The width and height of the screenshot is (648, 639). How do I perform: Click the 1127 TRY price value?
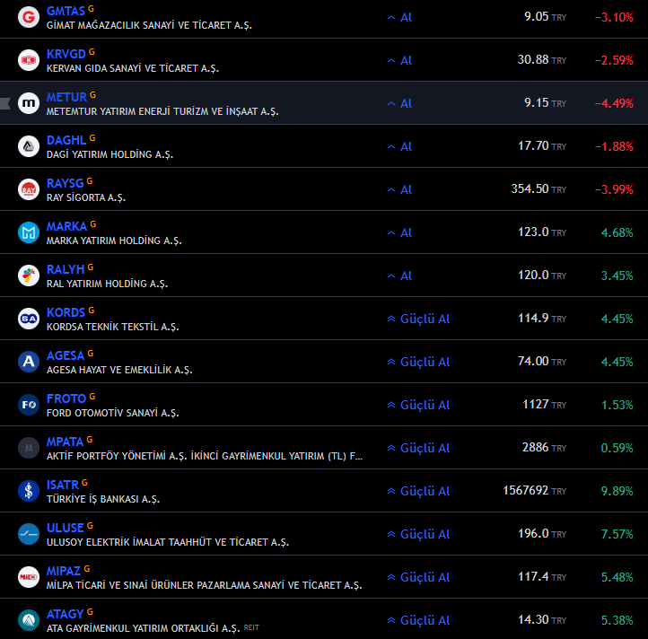coord(545,405)
